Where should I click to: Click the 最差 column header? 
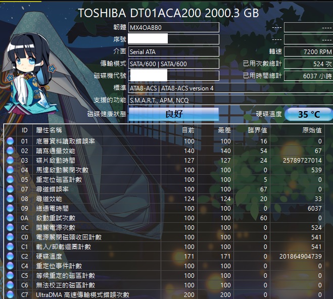215,130
